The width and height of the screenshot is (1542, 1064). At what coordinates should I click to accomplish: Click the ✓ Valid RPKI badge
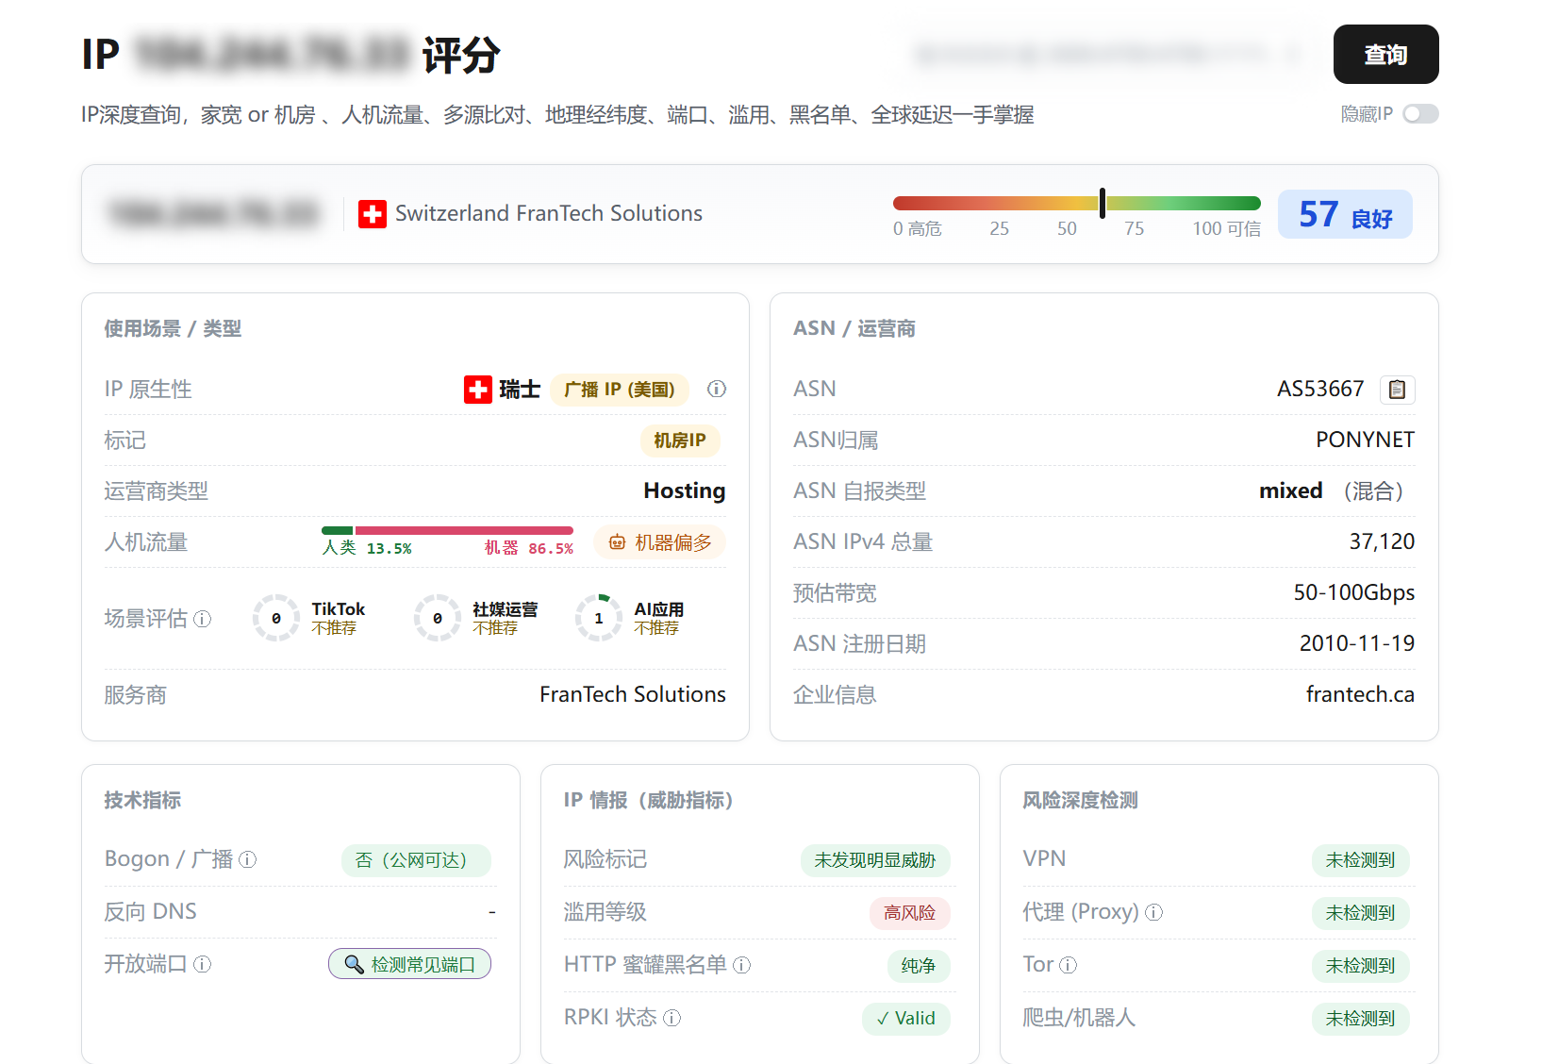click(x=906, y=1019)
